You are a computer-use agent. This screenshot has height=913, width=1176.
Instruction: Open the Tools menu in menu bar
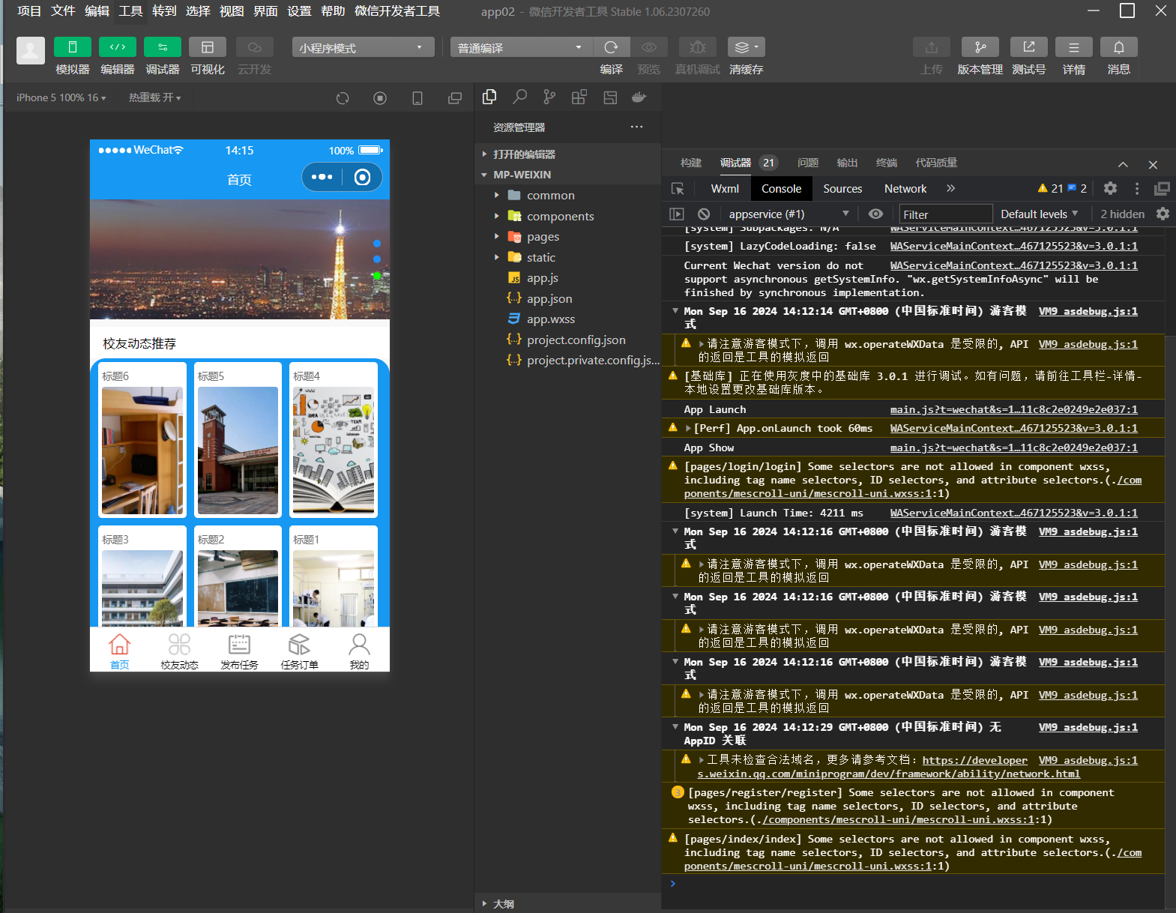pos(130,11)
